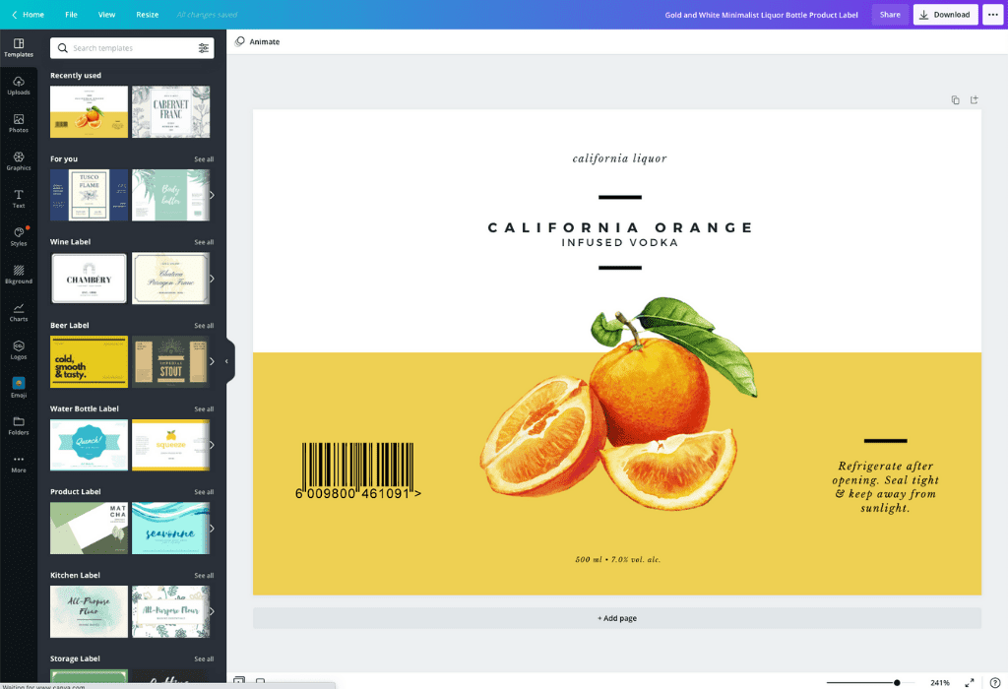Open the Charts panel
1008x689 pixels.
[18, 312]
